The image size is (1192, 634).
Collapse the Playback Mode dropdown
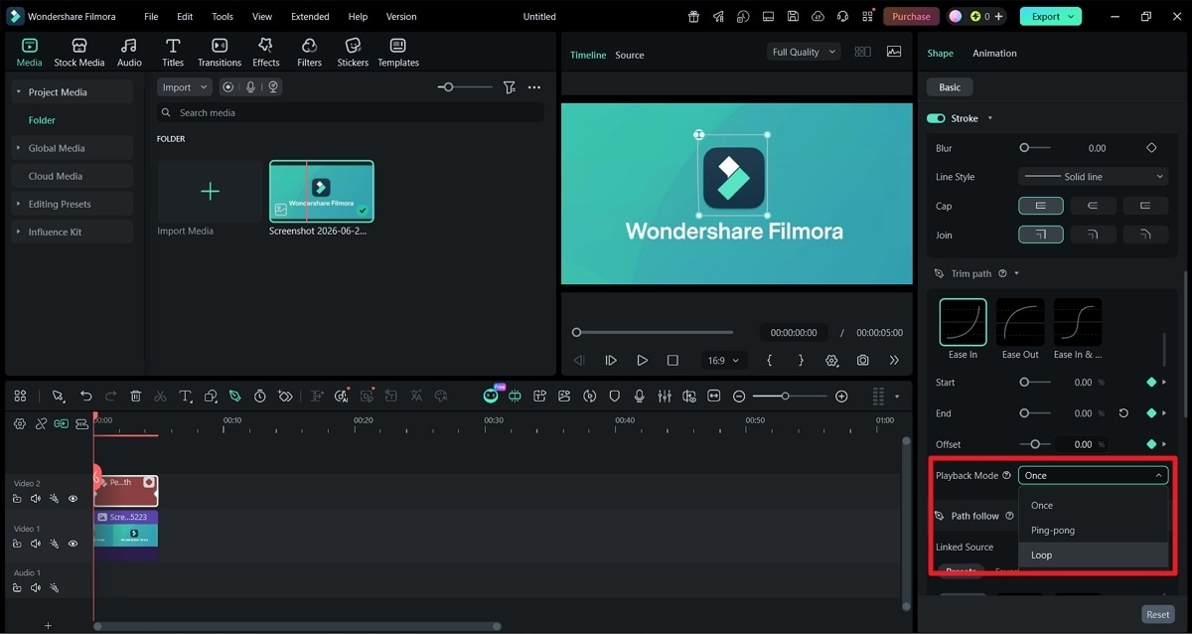1093,475
